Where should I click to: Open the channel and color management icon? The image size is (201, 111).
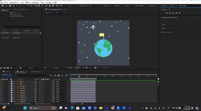coord(84,68)
